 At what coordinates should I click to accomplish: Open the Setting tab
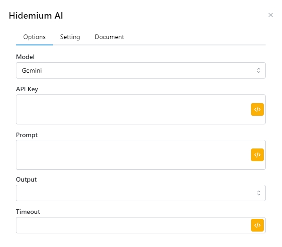pyautogui.click(x=70, y=37)
